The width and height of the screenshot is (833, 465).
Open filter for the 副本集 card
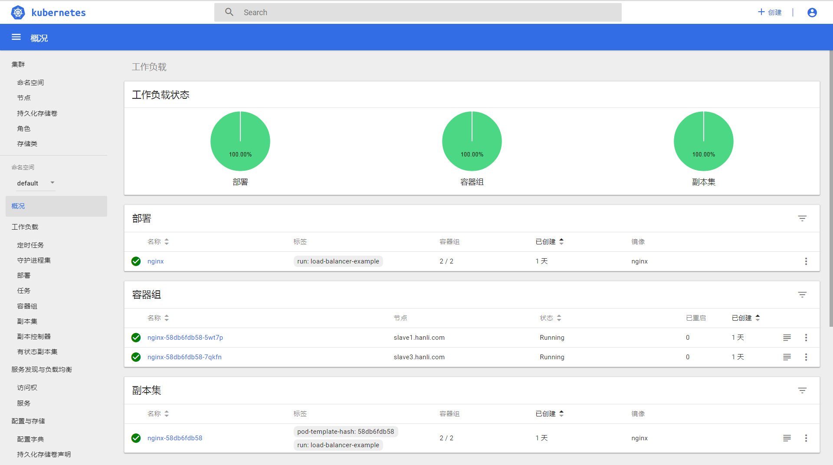coord(802,390)
